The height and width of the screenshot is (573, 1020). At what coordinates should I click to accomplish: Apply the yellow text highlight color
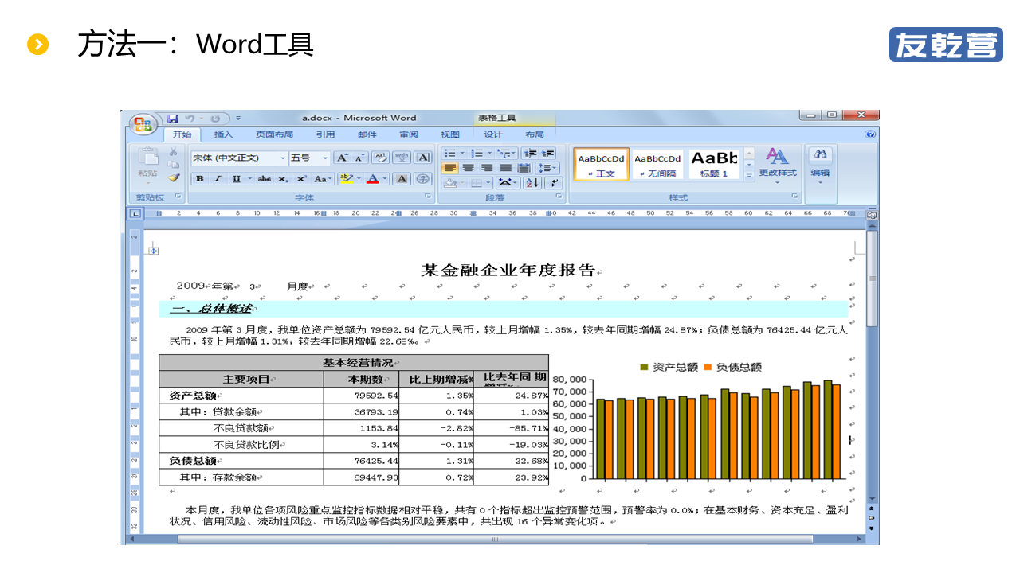(x=345, y=179)
